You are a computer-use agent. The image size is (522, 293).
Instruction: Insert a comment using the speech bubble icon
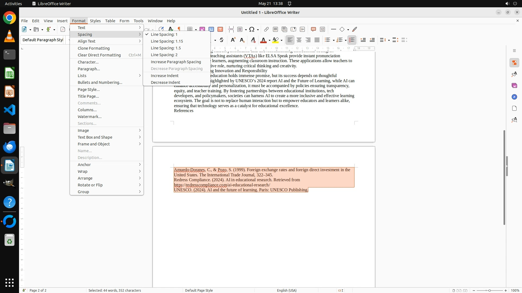(313, 29)
